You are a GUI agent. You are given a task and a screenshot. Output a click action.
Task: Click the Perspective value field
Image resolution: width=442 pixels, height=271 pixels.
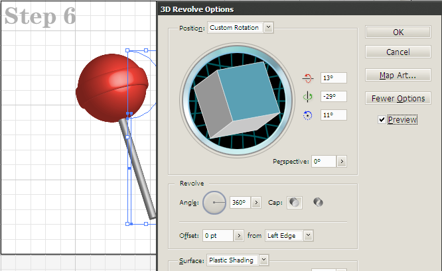click(x=324, y=162)
